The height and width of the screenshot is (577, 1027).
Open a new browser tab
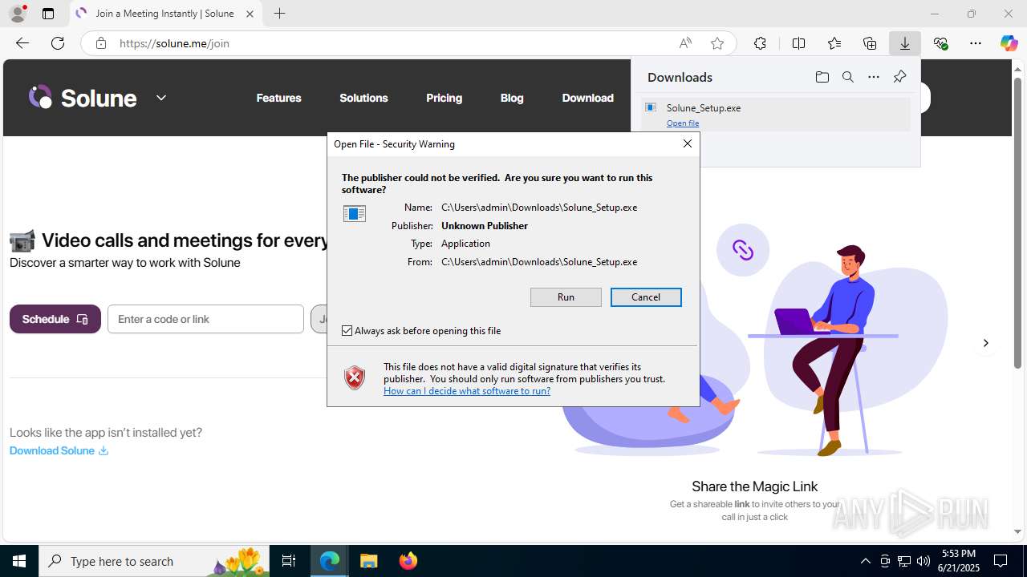[x=279, y=14]
